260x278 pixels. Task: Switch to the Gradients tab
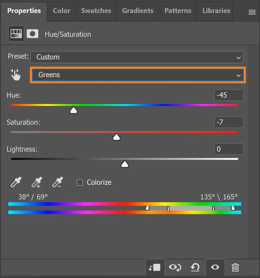pyautogui.click(x=138, y=11)
